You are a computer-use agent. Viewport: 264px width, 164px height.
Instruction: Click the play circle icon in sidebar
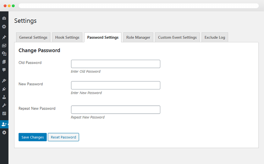coord(4,133)
